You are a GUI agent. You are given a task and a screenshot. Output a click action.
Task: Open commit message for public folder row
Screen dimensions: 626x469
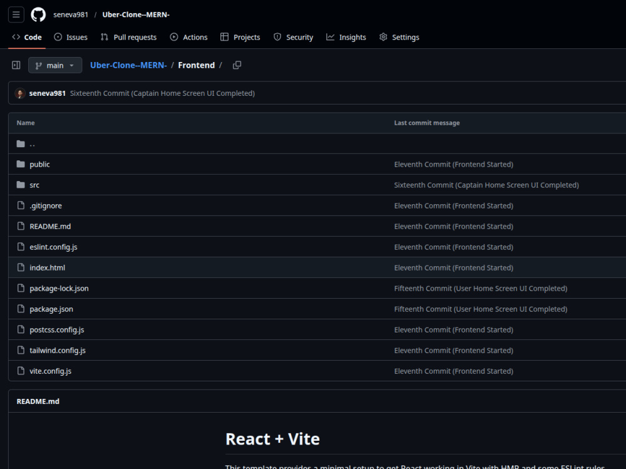pyautogui.click(x=453, y=165)
